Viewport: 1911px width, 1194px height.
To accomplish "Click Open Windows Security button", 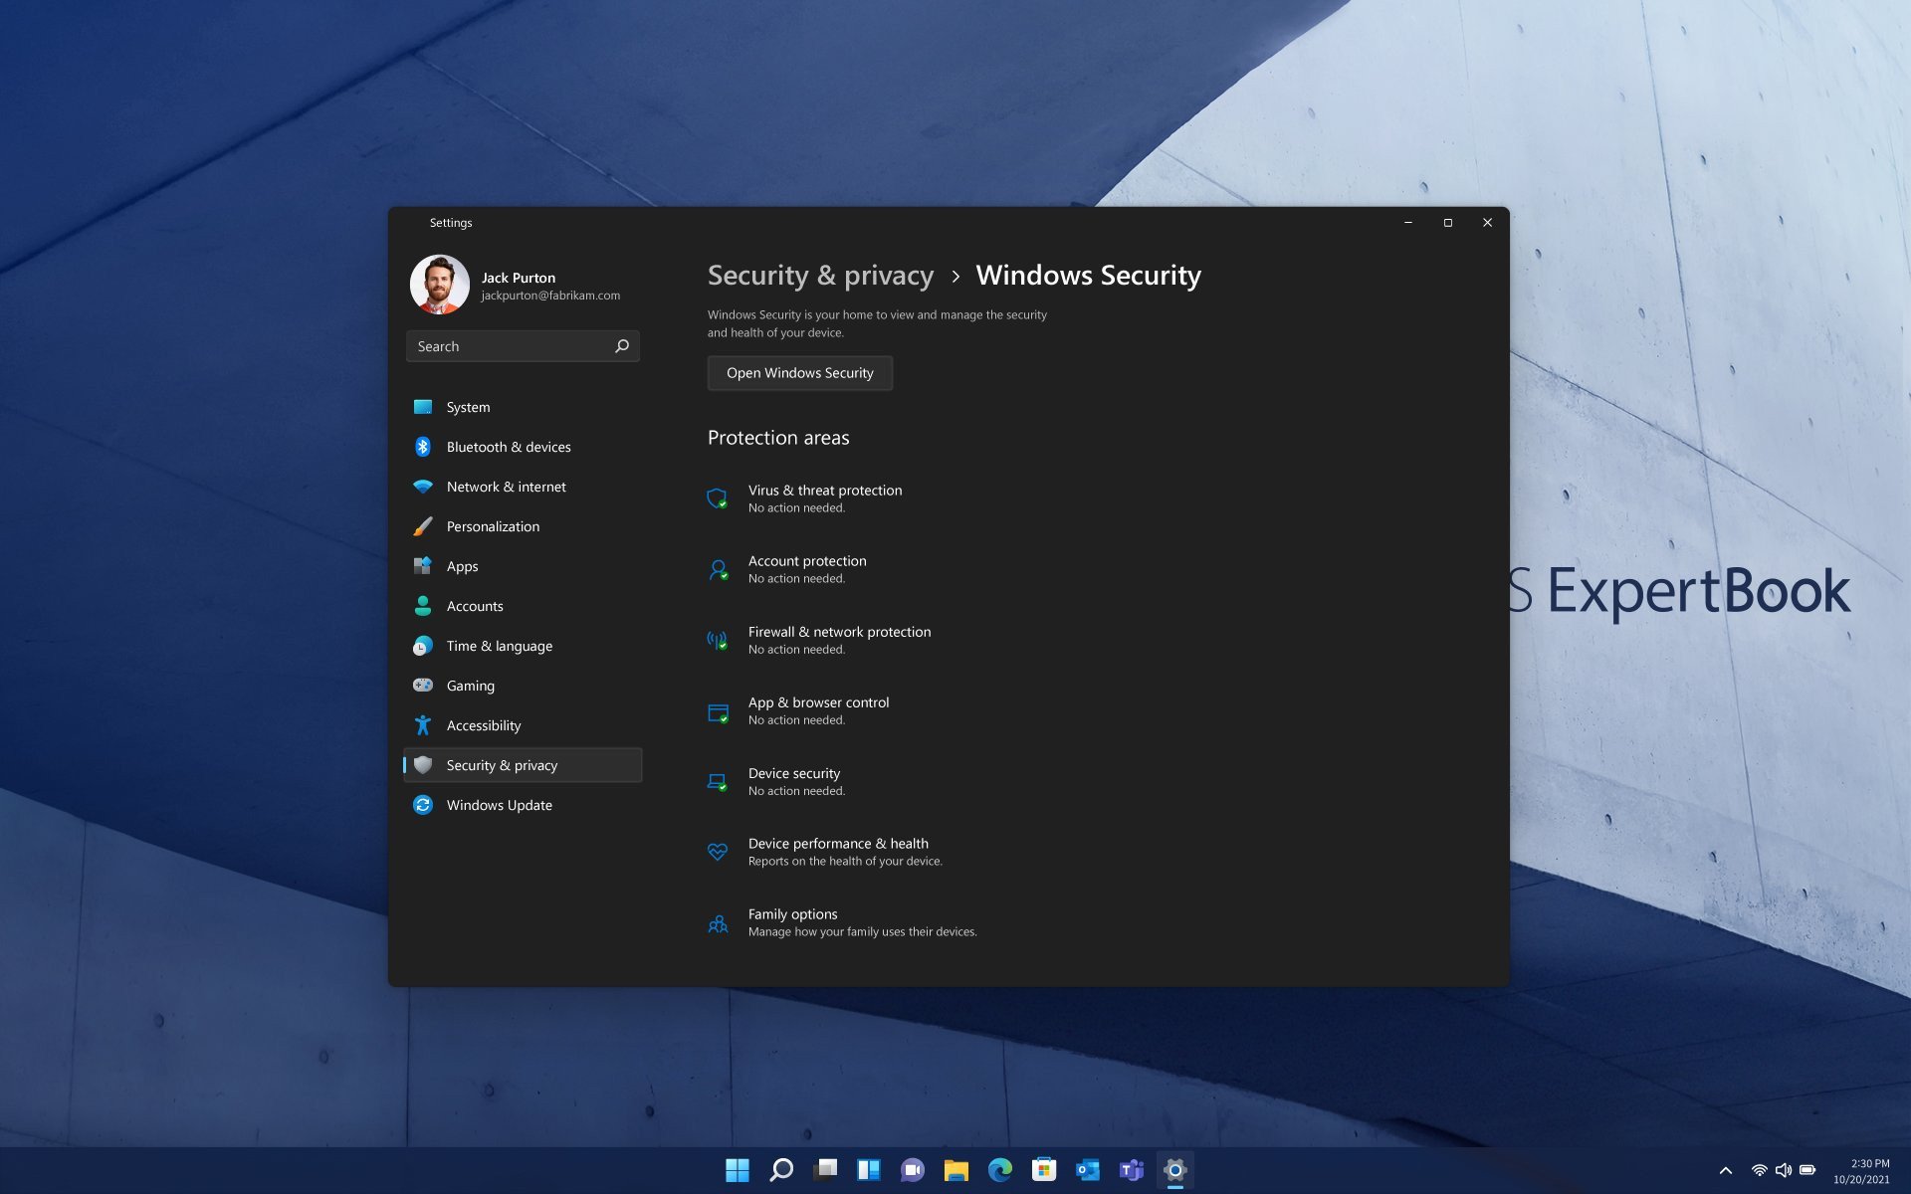I will (x=799, y=373).
